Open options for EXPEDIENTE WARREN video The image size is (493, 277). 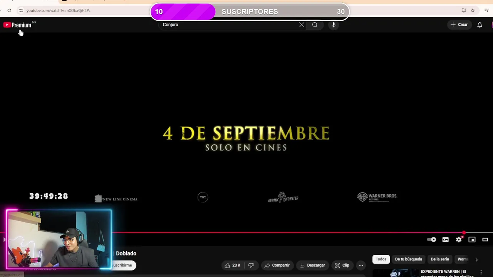tap(481, 272)
